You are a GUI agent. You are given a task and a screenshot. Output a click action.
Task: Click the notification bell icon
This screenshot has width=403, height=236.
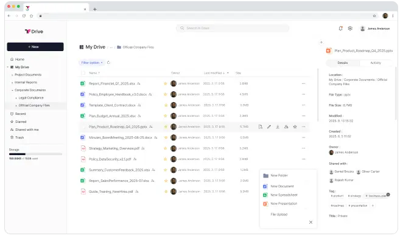tap(340, 29)
